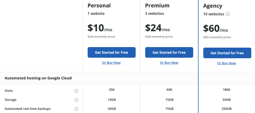Screen dimensions: 255x113
Task: Click the $10/mo Personal price
Action: [100, 28]
